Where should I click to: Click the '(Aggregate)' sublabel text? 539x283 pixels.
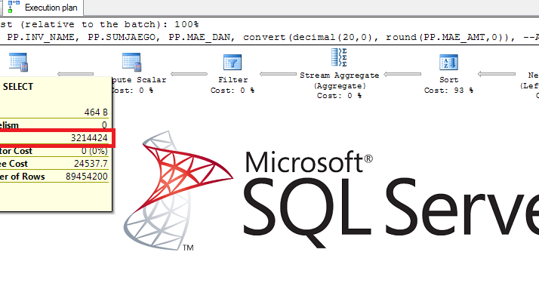tap(340, 86)
